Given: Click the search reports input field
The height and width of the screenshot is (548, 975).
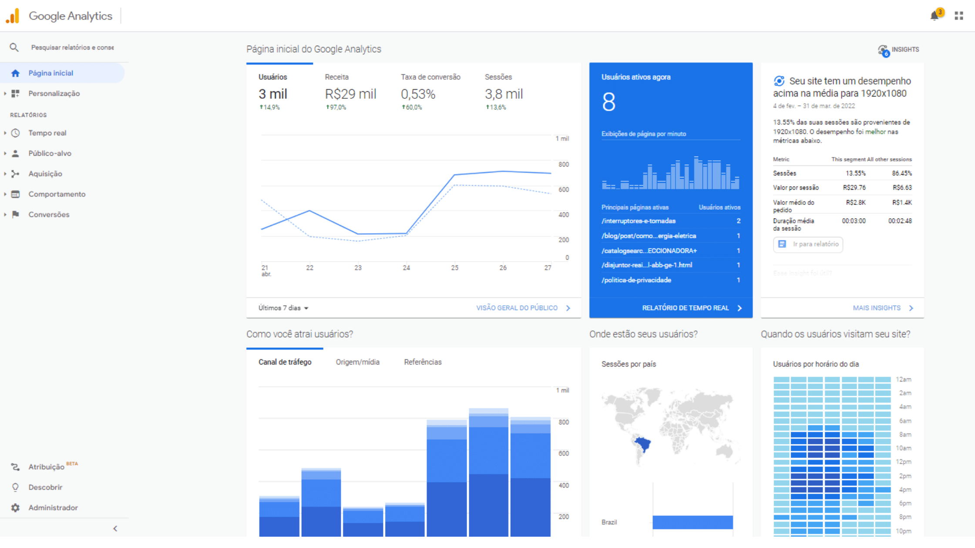Looking at the screenshot, I should (73, 47).
